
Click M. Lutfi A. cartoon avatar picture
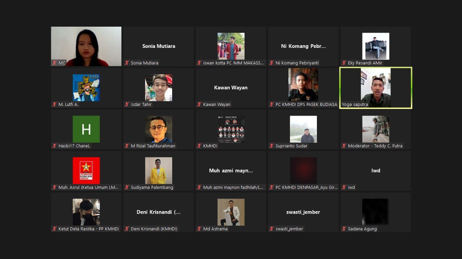coord(86,88)
